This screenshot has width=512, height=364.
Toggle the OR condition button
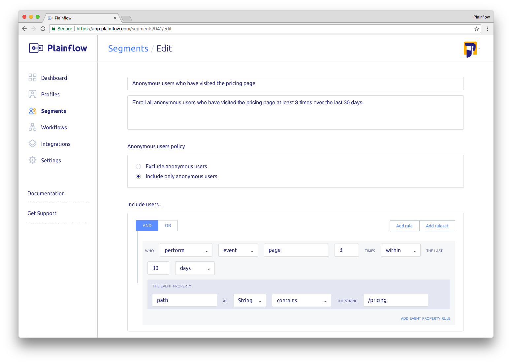(x=168, y=226)
